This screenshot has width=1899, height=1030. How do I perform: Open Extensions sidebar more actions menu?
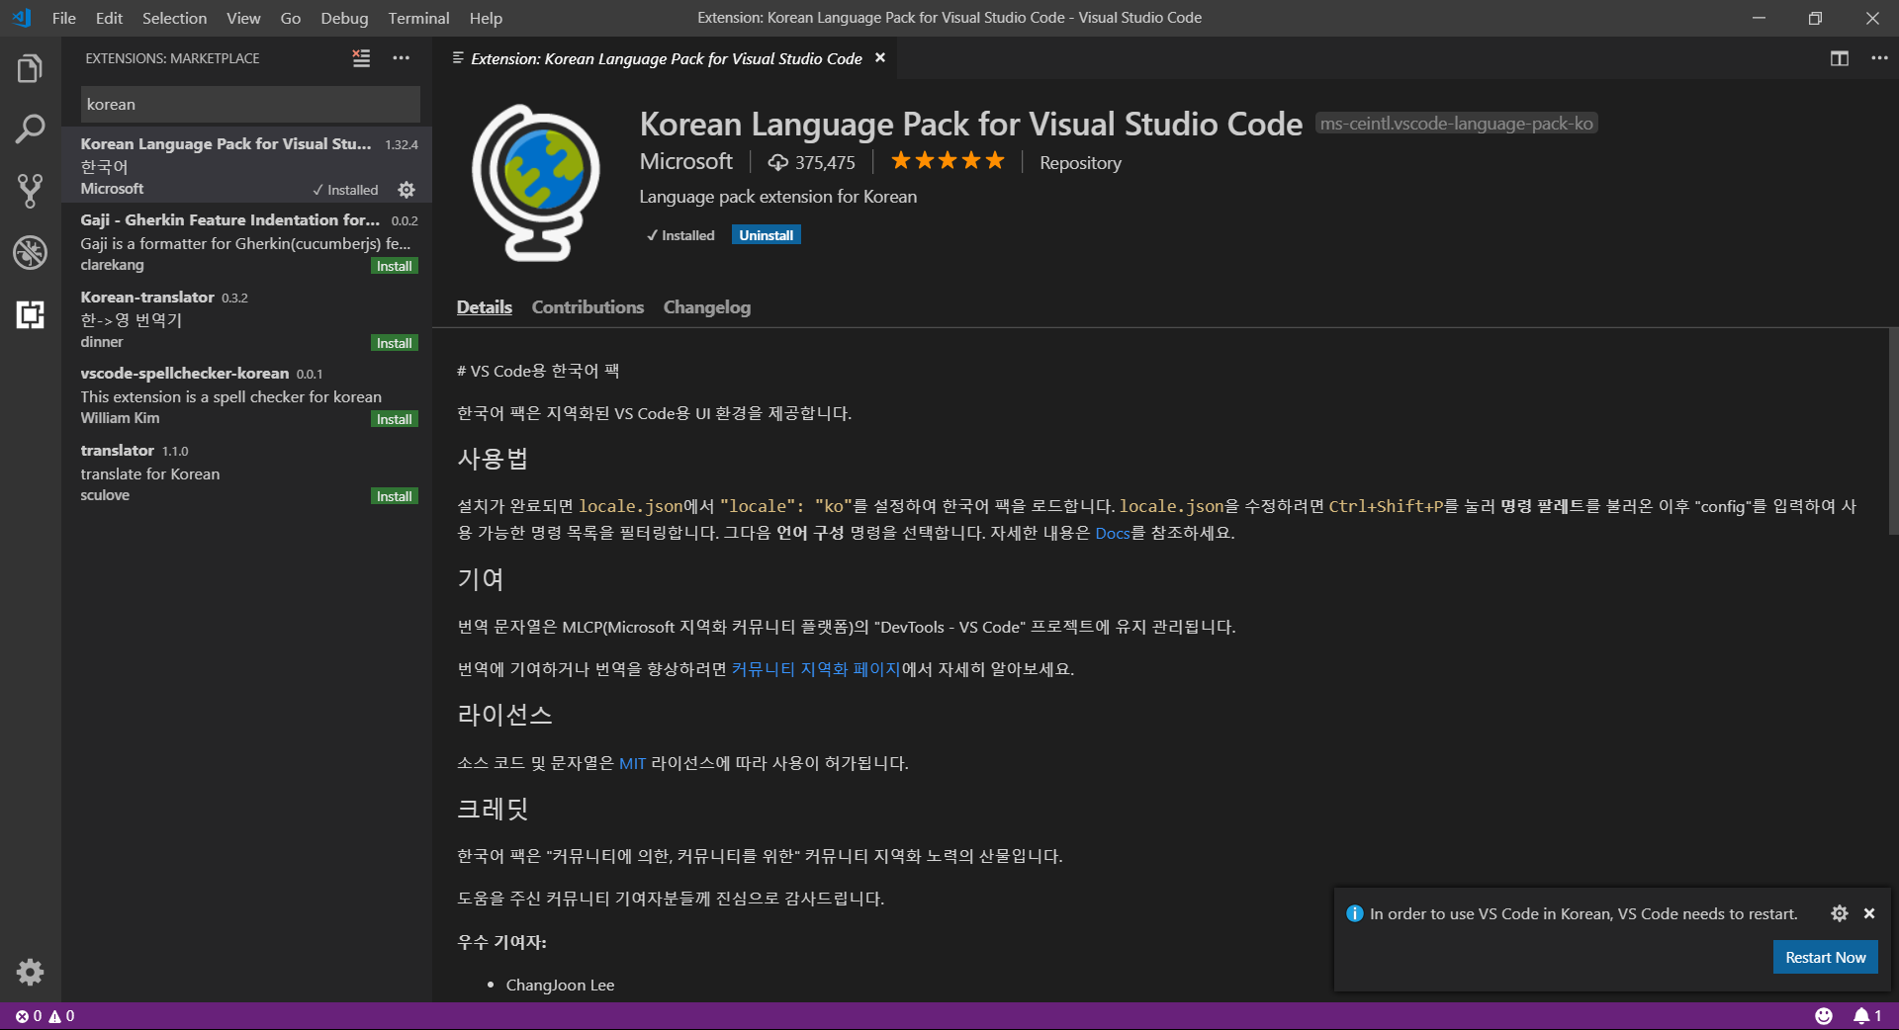(x=401, y=58)
